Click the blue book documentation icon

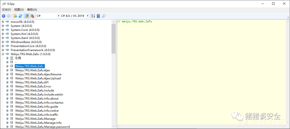[98, 16]
